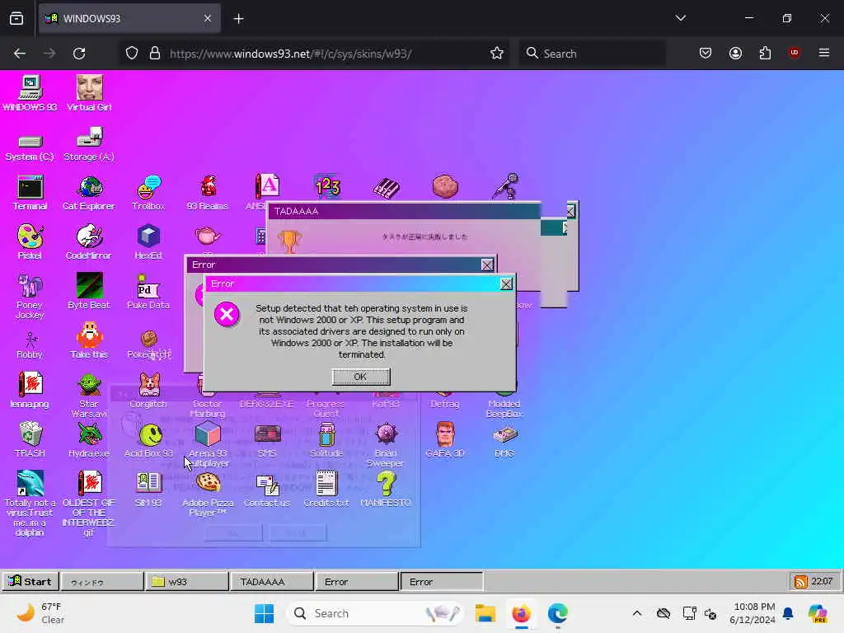This screenshot has height=633, width=844.
Task: Switch to the w93 taskbar item
Action: [x=187, y=582]
